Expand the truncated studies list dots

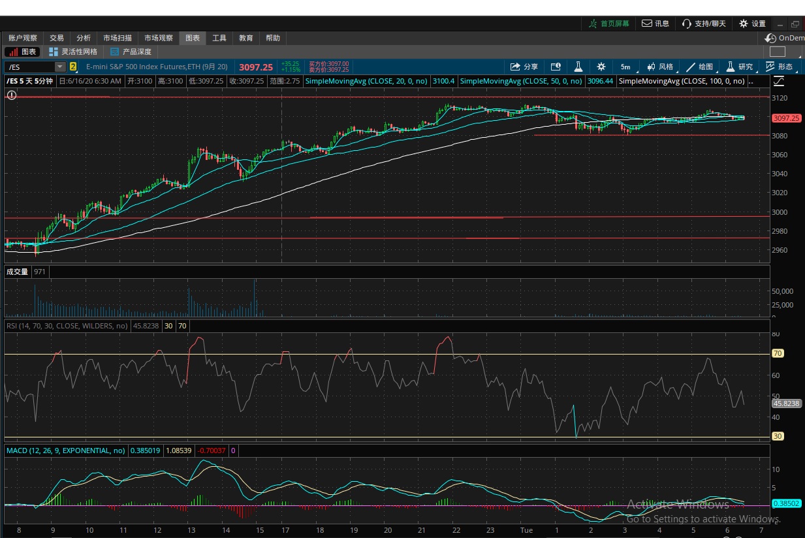coord(751,82)
